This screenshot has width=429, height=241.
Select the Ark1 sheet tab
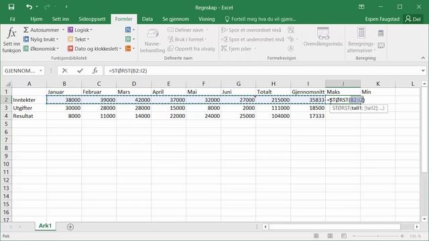45,226
